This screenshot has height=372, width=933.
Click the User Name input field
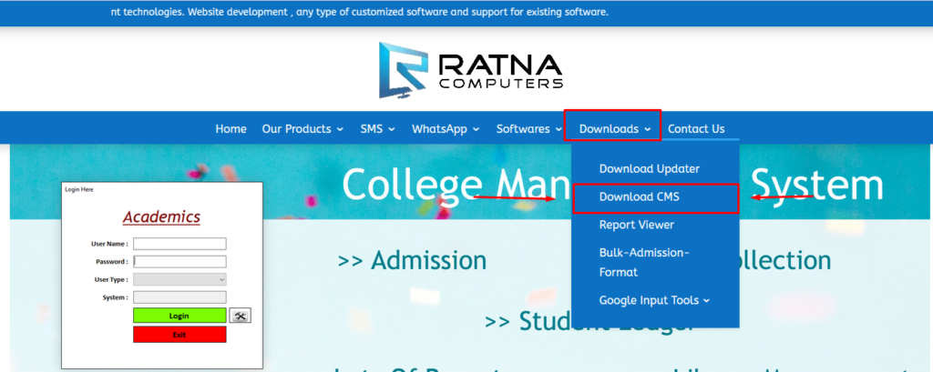coord(179,244)
